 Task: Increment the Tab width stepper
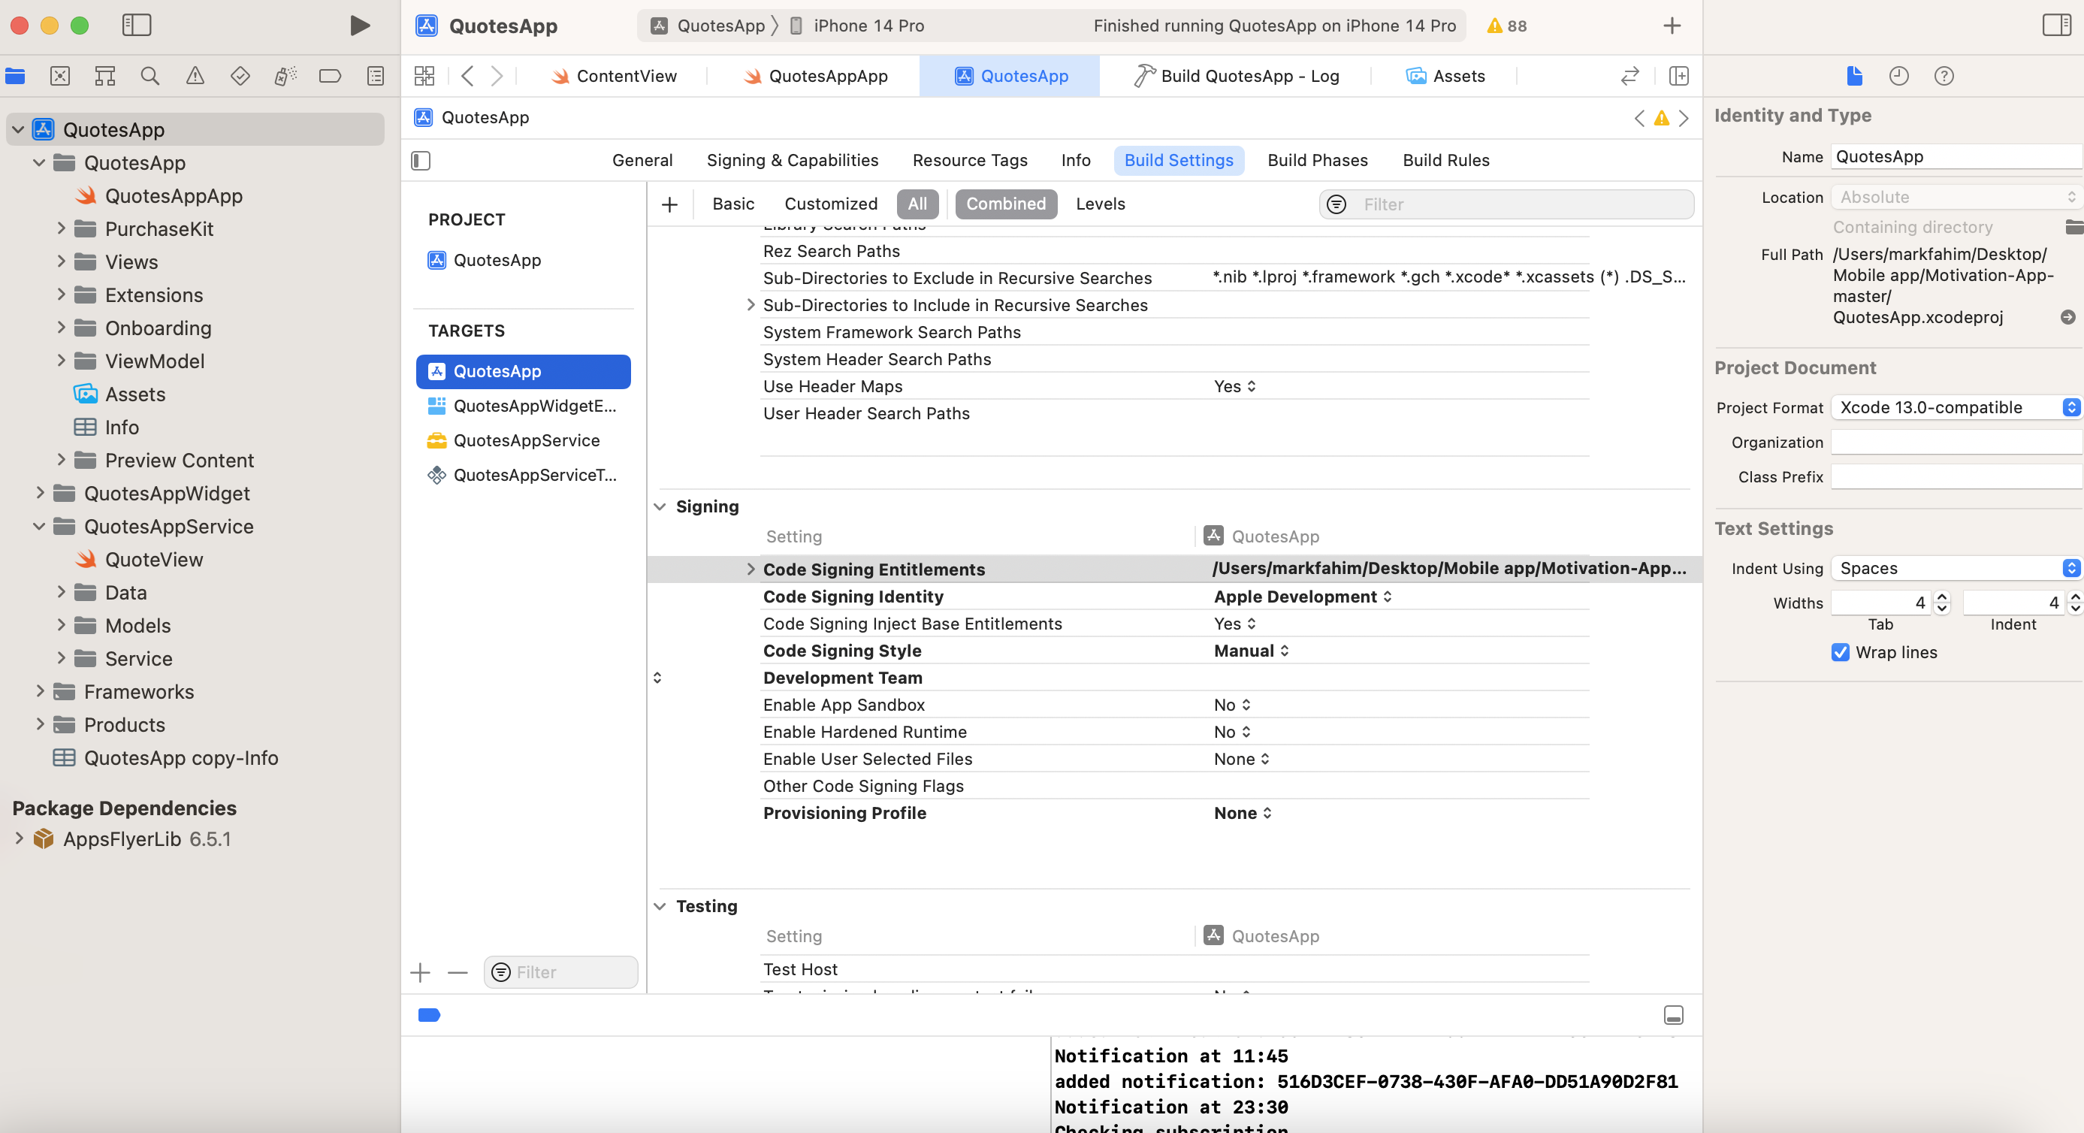[1941, 597]
